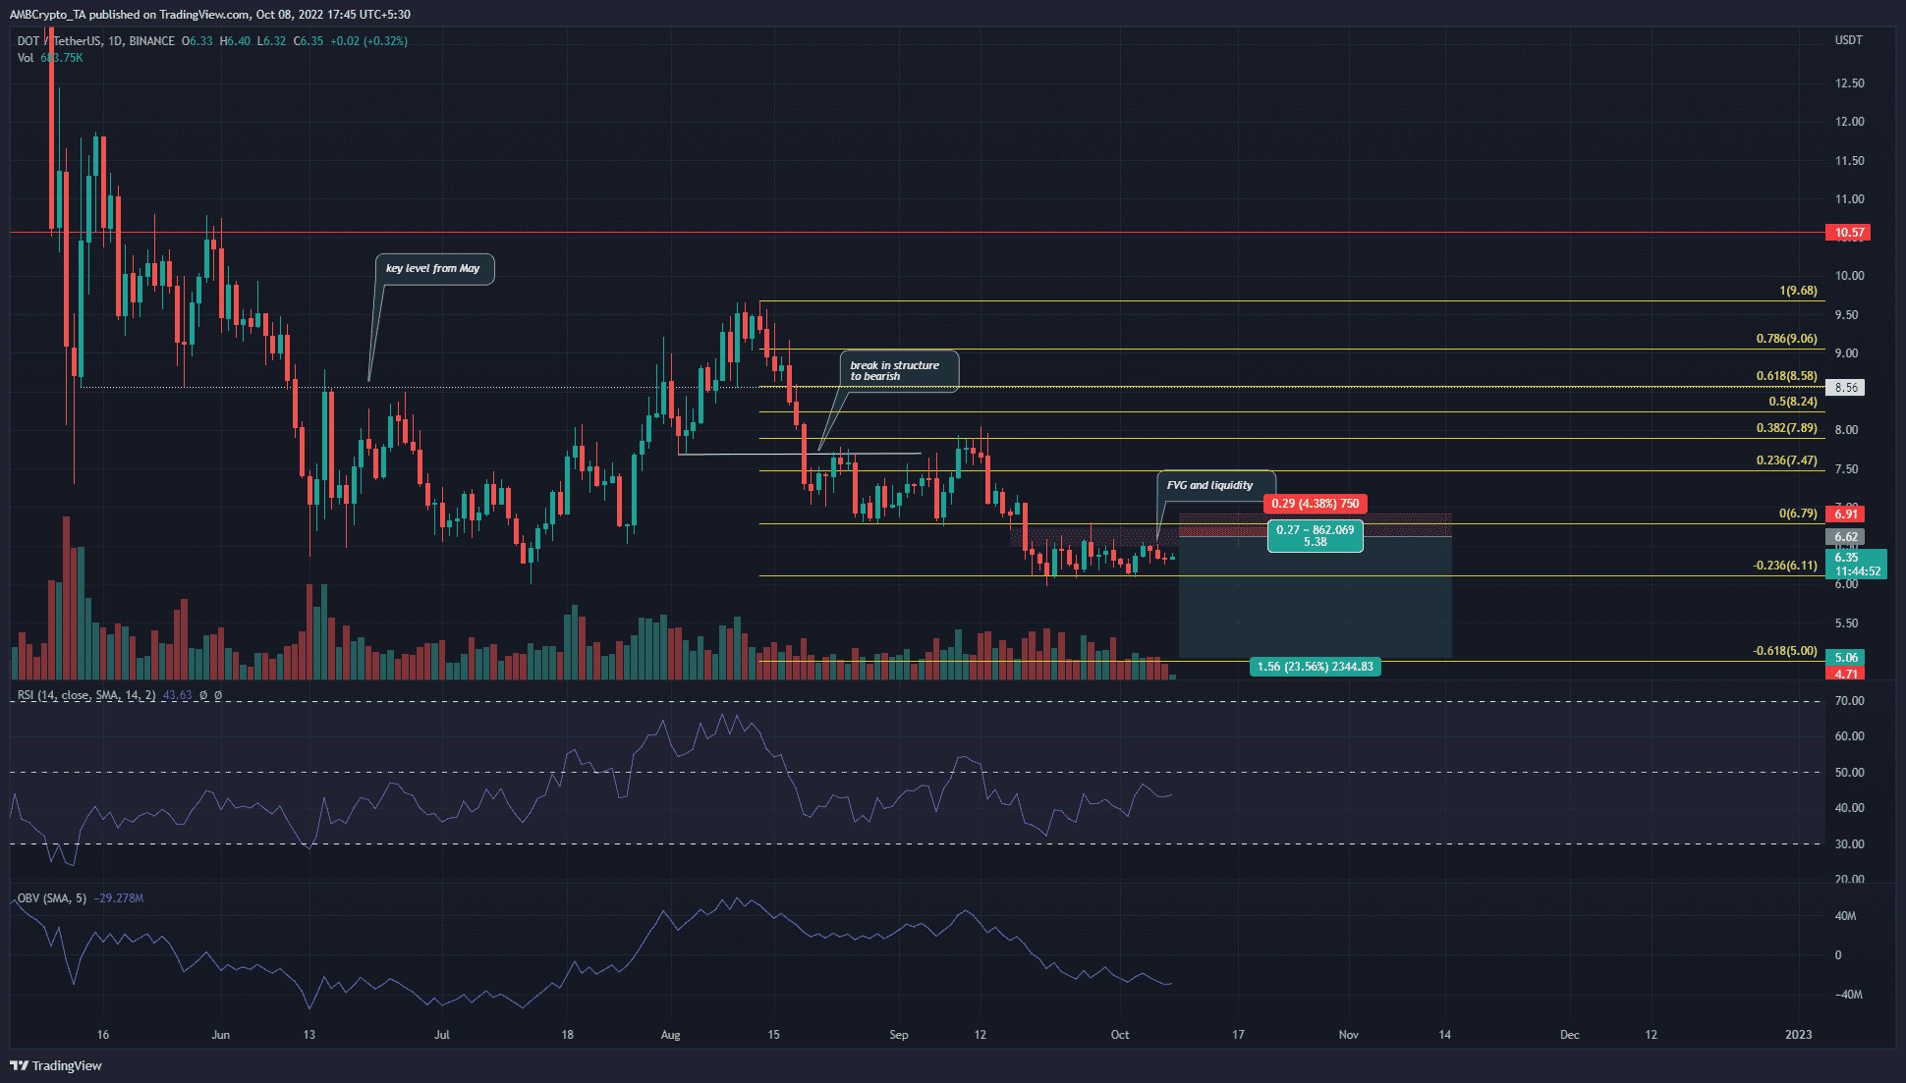Click the red 4.71 price label

coord(1845,674)
